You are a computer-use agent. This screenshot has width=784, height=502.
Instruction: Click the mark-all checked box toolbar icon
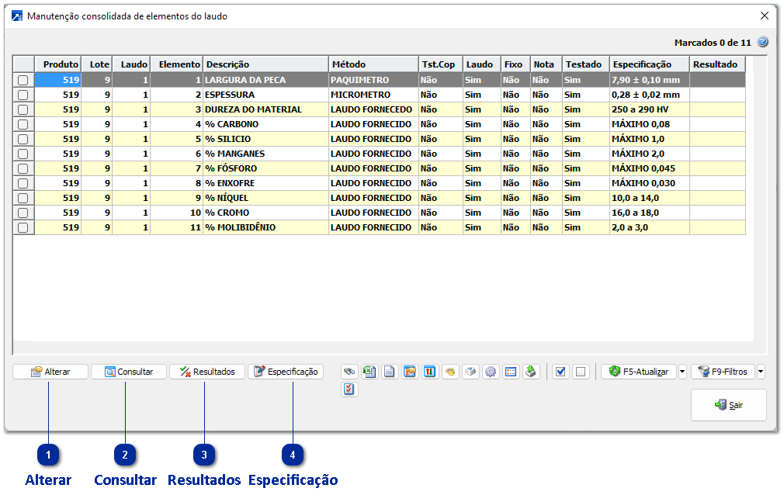point(560,372)
